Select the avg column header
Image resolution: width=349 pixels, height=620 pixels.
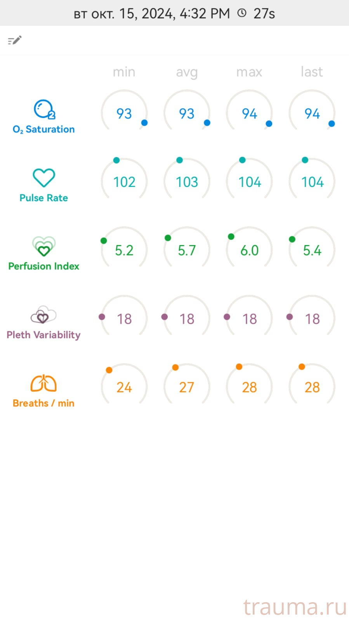coord(187,73)
